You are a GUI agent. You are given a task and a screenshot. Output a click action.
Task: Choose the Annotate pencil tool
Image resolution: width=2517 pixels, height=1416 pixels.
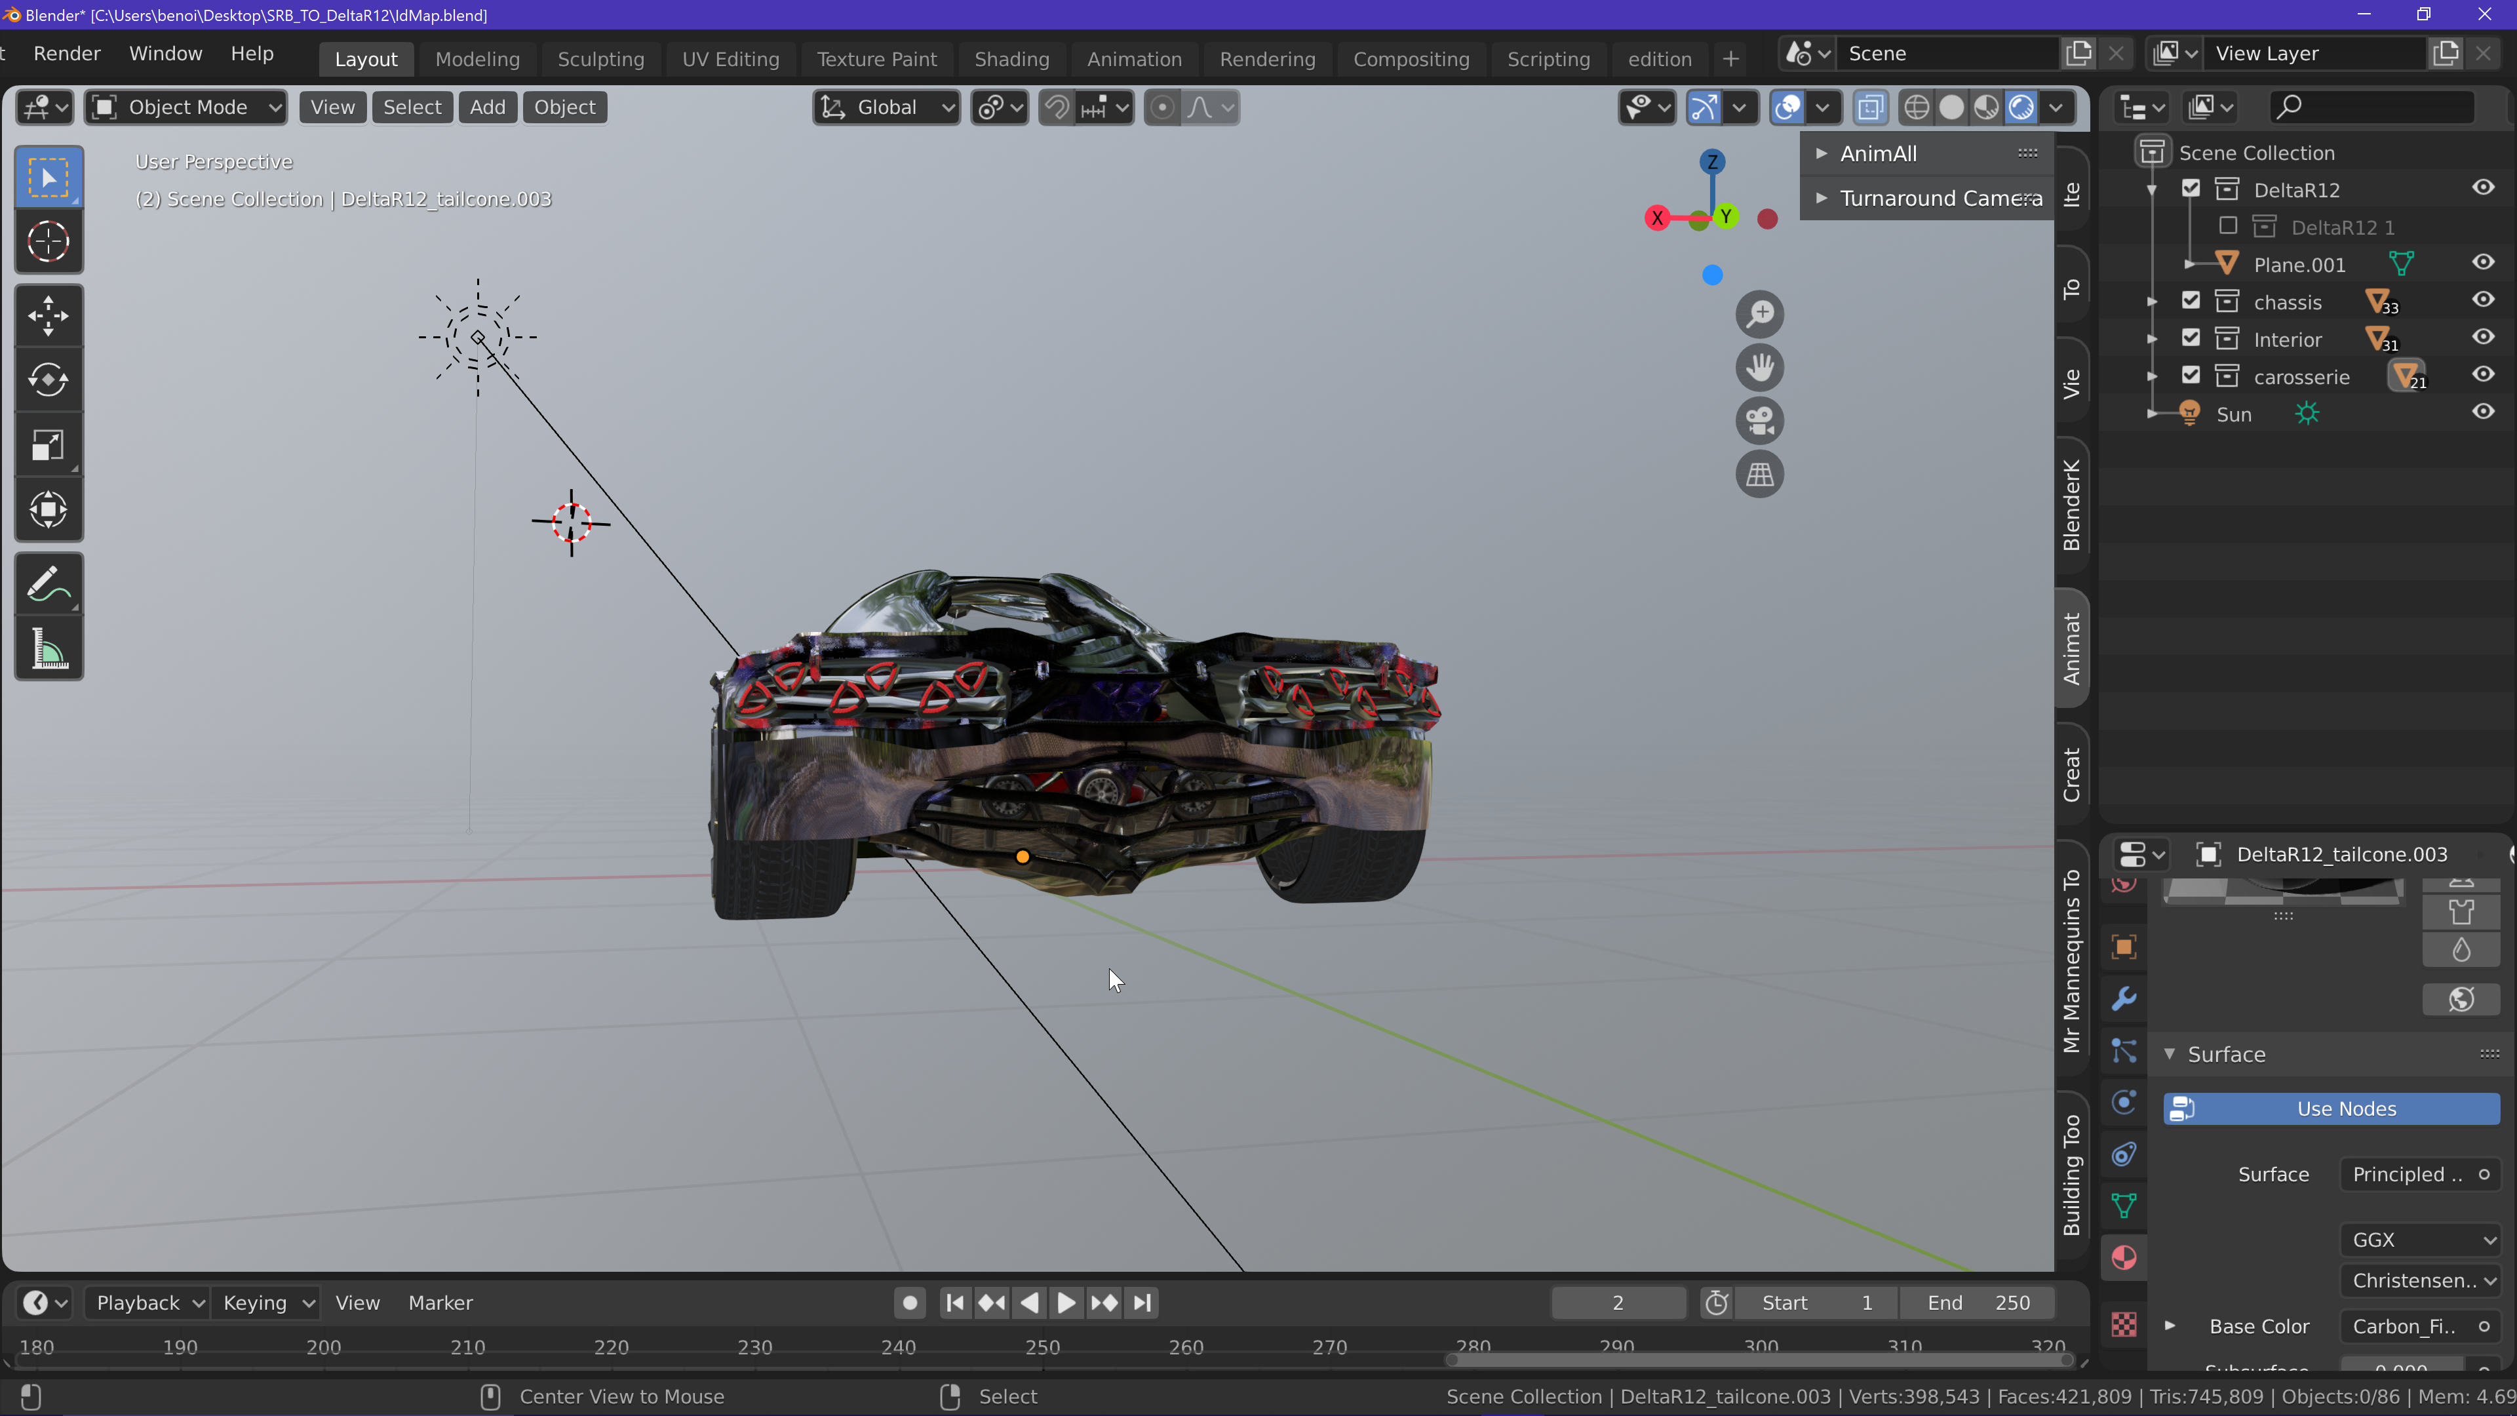click(x=48, y=584)
